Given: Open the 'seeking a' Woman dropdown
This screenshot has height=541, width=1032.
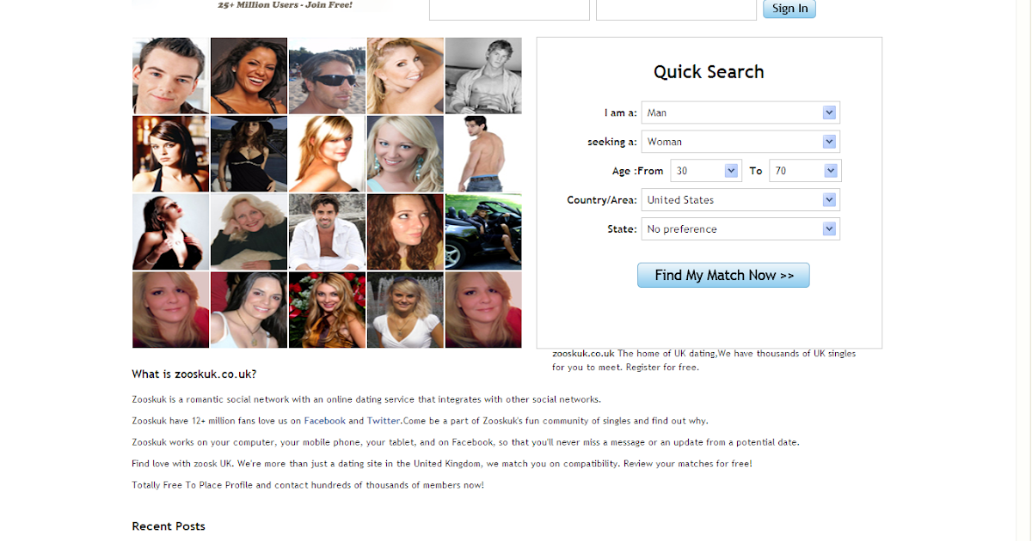Looking at the screenshot, I should tap(740, 142).
